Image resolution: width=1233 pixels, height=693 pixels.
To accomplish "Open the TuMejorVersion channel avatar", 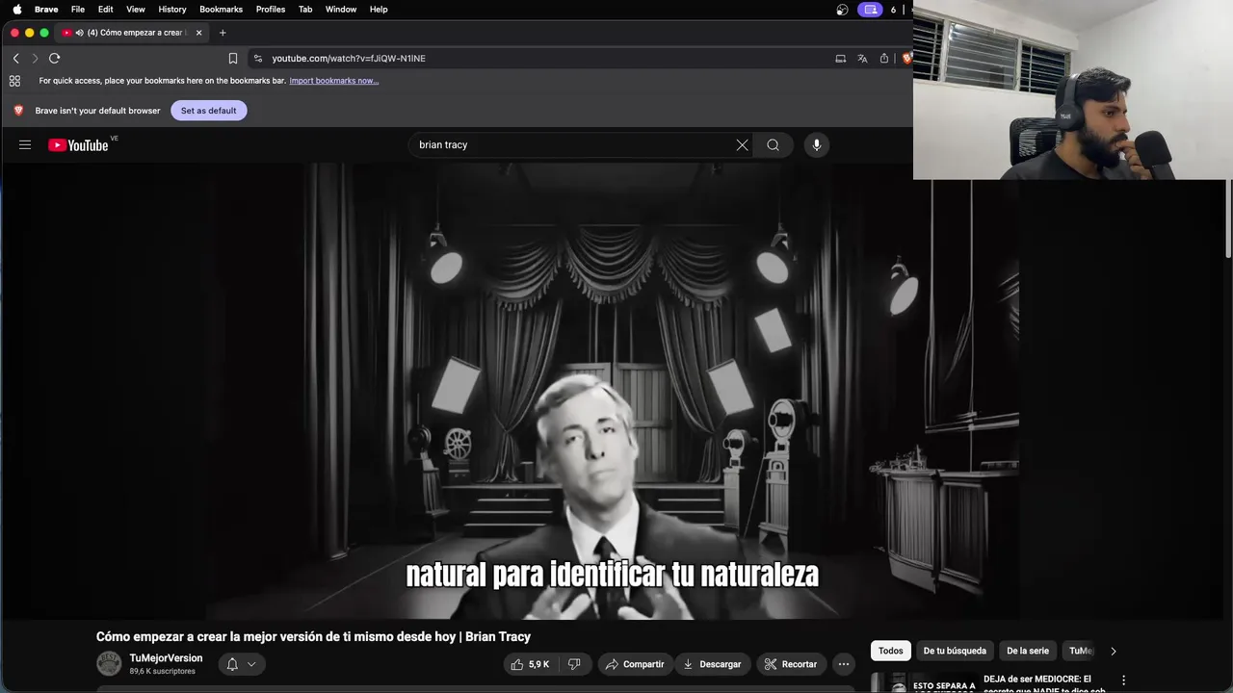I will click(x=109, y=663).
